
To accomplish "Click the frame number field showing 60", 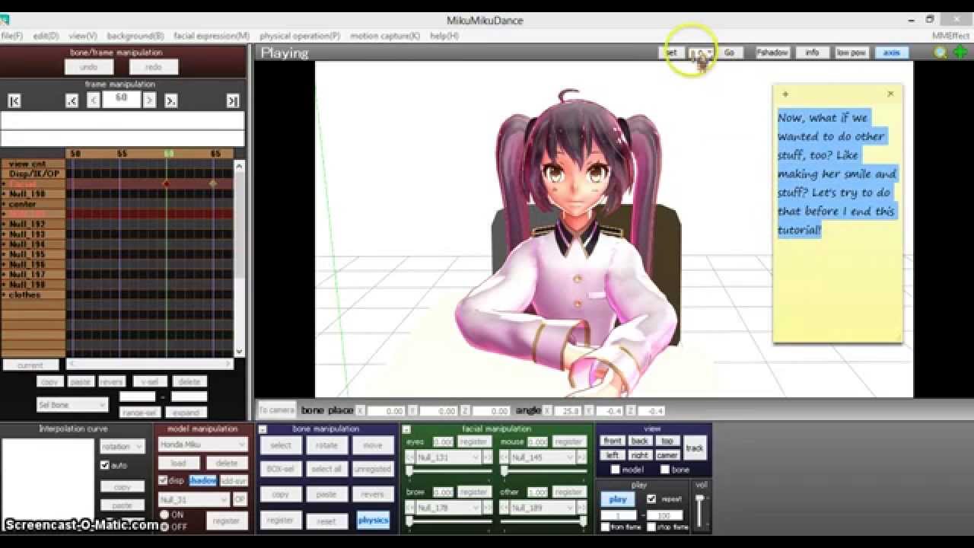I will click(x=121, y=100).
